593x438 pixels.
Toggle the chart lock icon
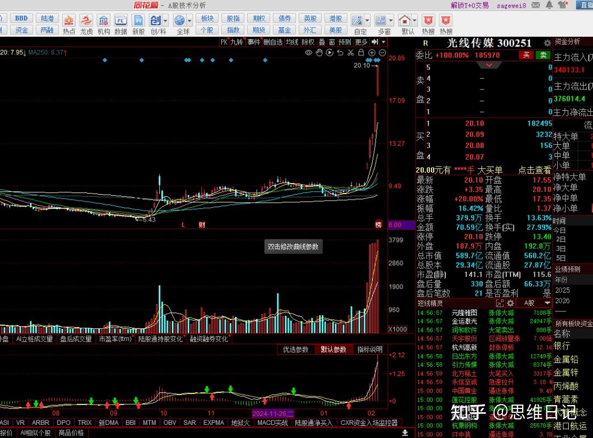point(361,53)
